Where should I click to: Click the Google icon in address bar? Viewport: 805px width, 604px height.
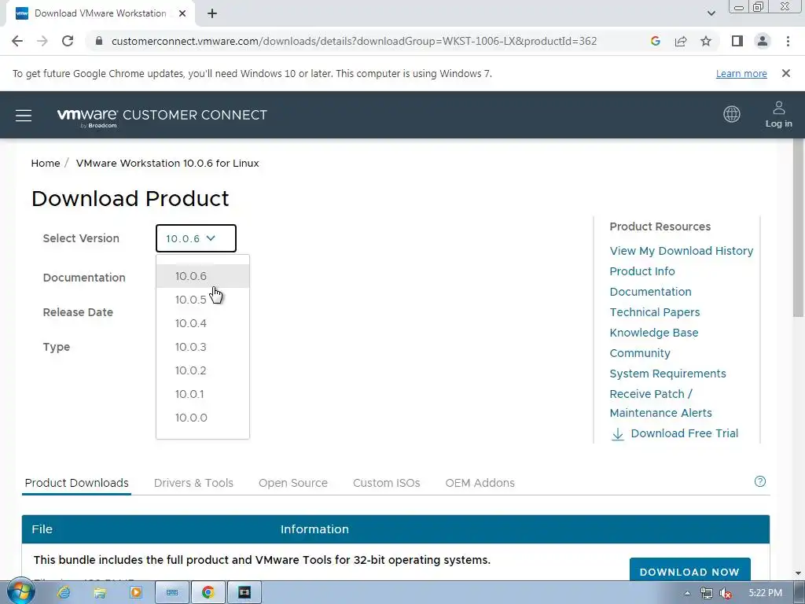tap(655, 41)
